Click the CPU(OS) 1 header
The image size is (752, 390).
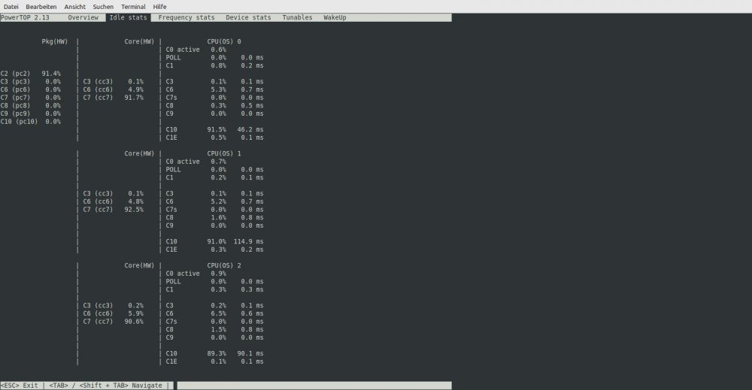click(x=224, y=154)
